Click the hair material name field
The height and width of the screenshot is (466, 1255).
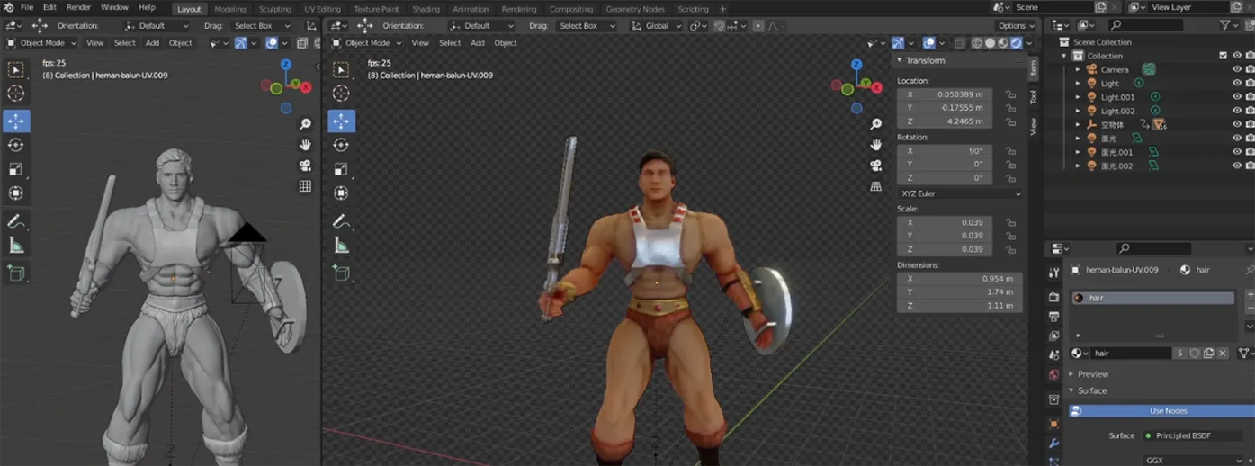[x=1133, y=354]
